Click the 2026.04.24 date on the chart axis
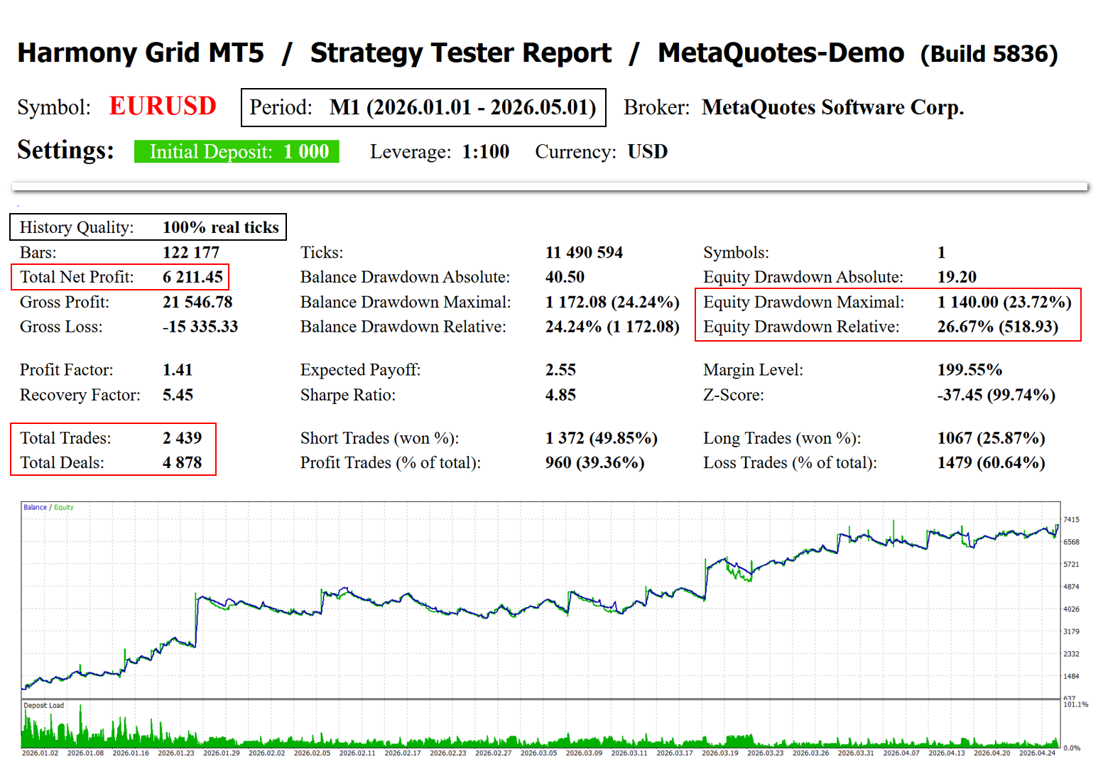1103x767 pixels. [x=1037, y=753]
